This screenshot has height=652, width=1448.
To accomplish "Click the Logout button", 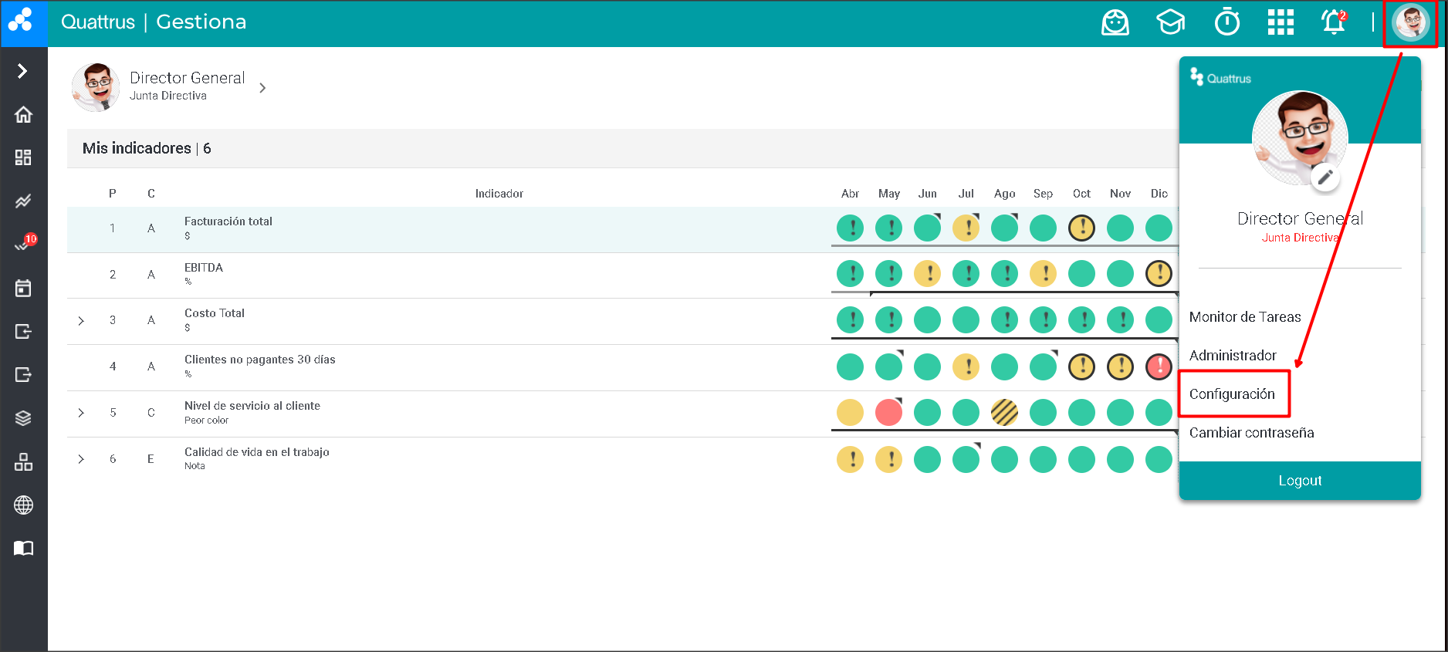I will point(1300,481).
